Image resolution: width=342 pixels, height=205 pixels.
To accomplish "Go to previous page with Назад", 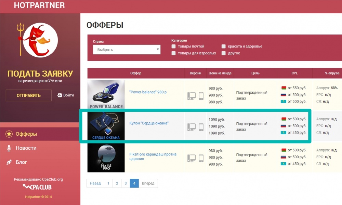I will point(95,183).
